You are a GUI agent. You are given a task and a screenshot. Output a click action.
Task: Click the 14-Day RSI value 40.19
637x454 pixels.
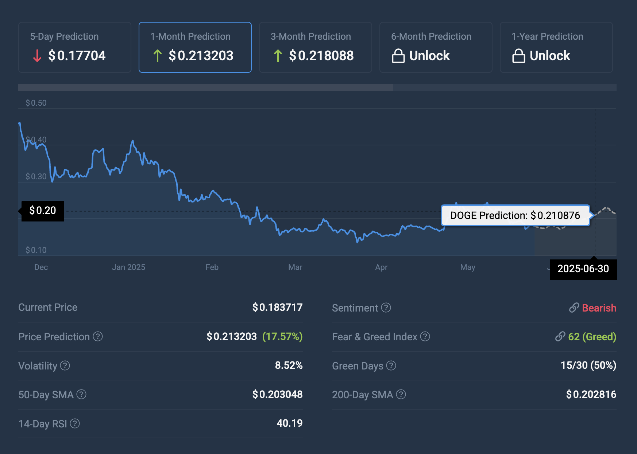(289, 423)
